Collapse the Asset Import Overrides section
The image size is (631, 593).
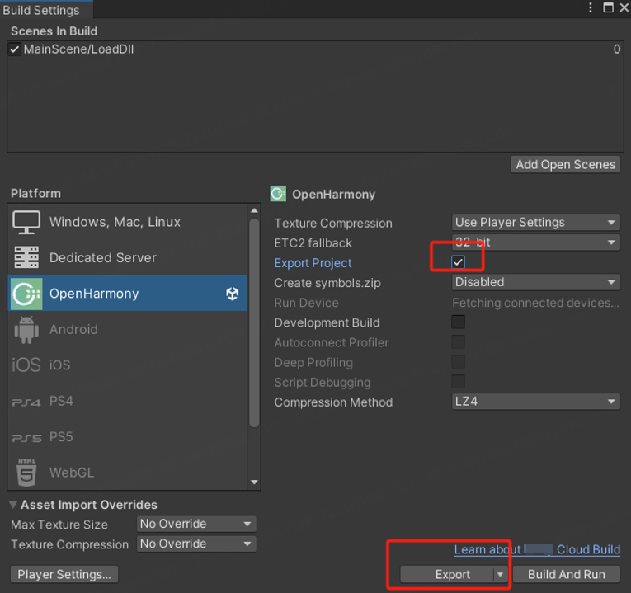14,505
